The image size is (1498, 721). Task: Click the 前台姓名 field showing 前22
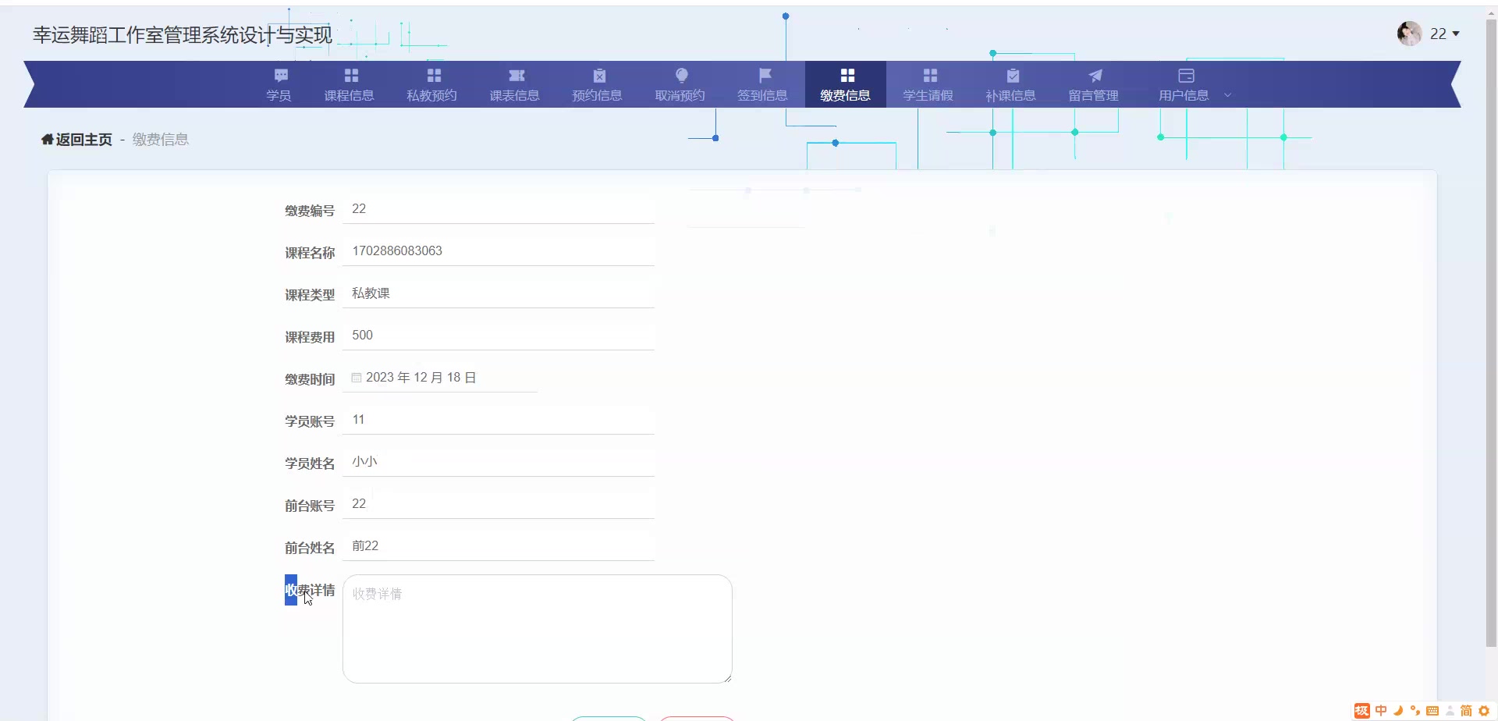(499, 546)
